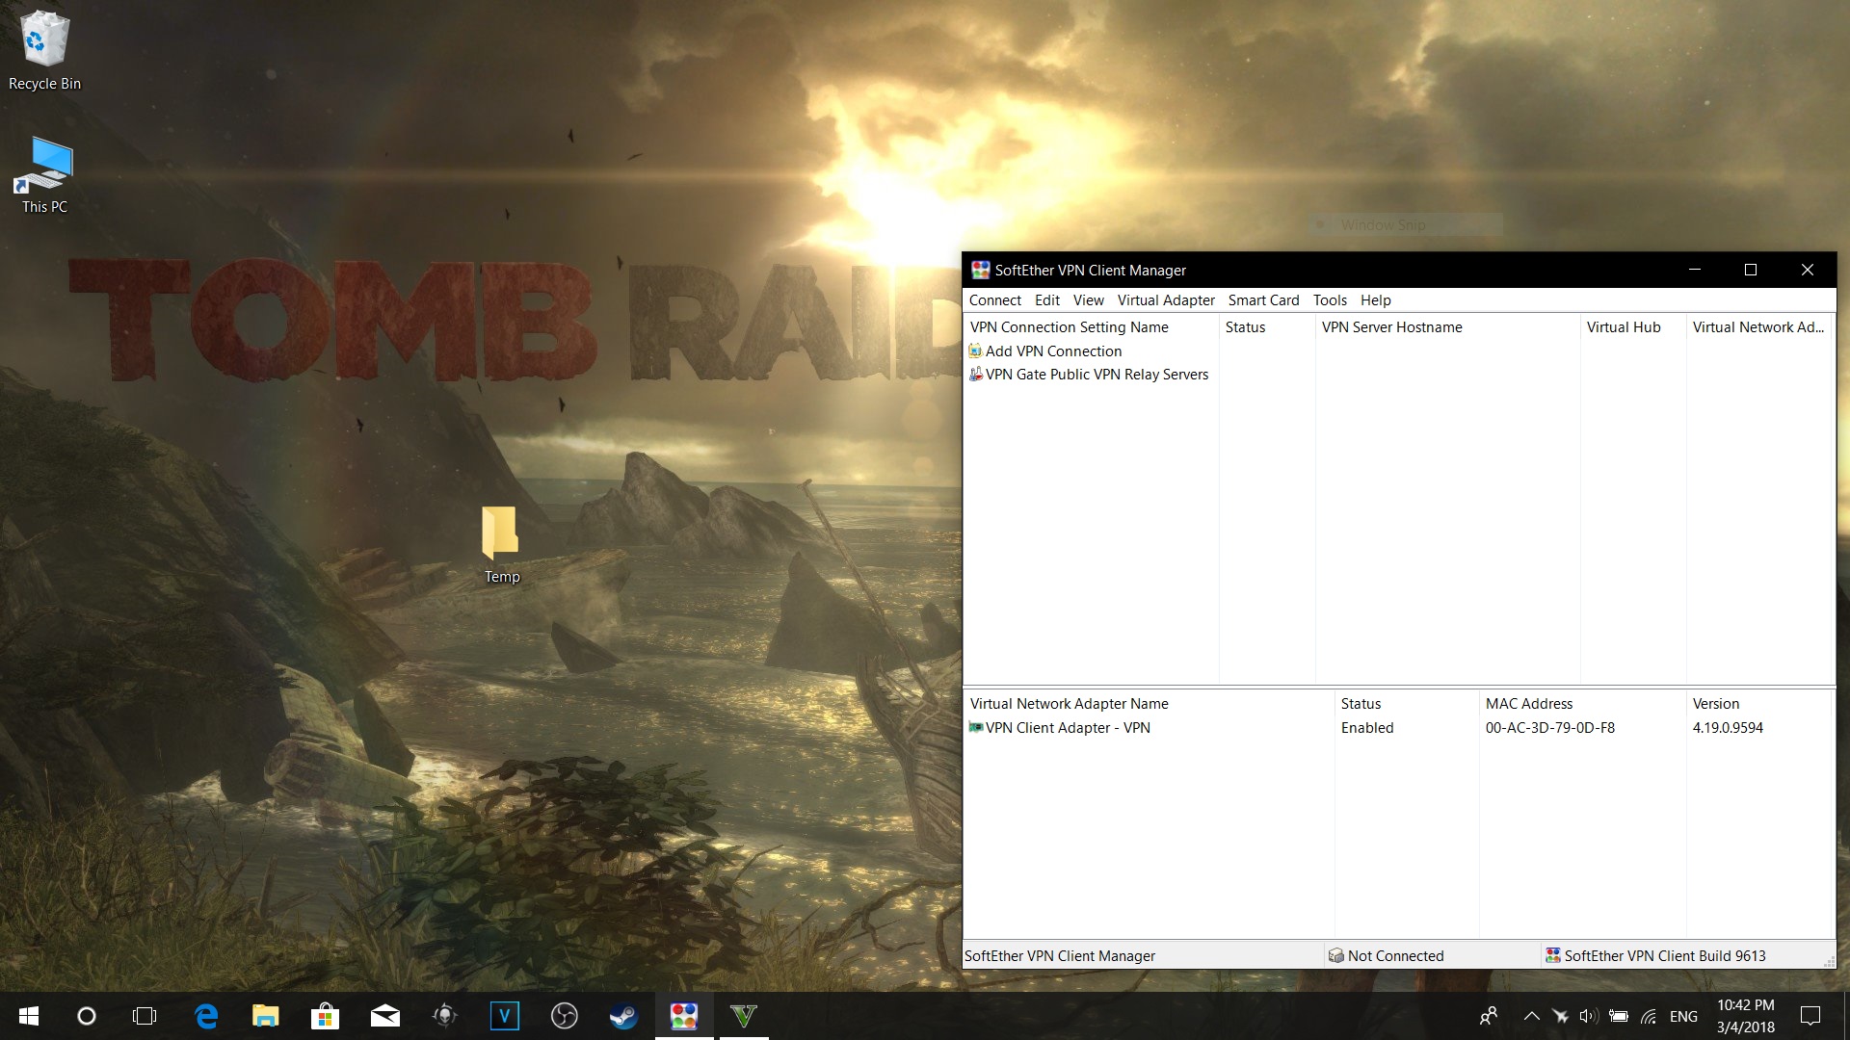The width and height of the screenshot is (1850, 1040).
Task: Click the Steam icon in taskbar
Action: coord(623,1016)
